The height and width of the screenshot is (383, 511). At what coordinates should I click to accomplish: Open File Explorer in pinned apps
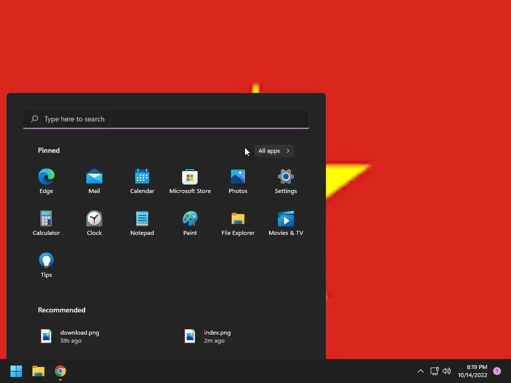tap(238, 223)
